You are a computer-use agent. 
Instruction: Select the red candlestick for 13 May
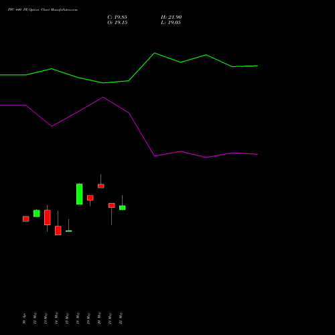tap(48, 218)
